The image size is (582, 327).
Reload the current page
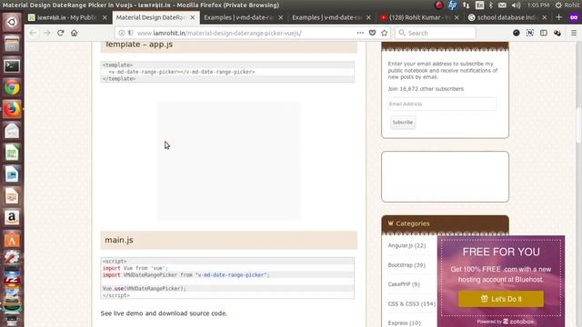point(61,33)
